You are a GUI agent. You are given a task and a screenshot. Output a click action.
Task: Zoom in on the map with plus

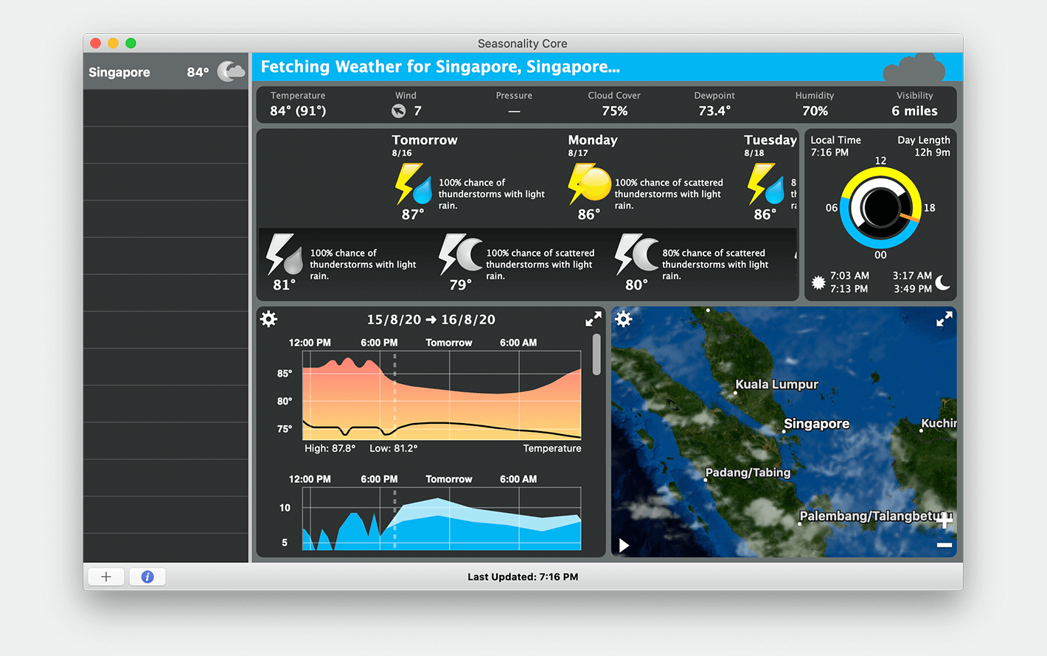(945, 520)
